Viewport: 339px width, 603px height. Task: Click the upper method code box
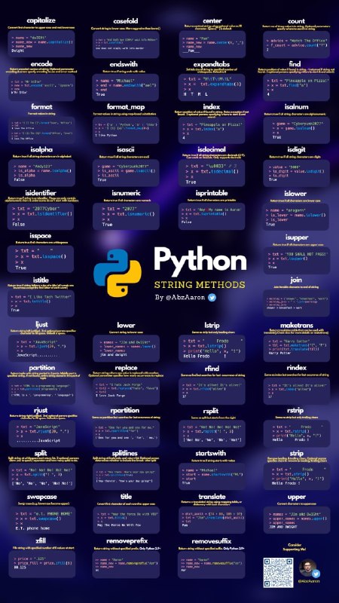point(296,520)
